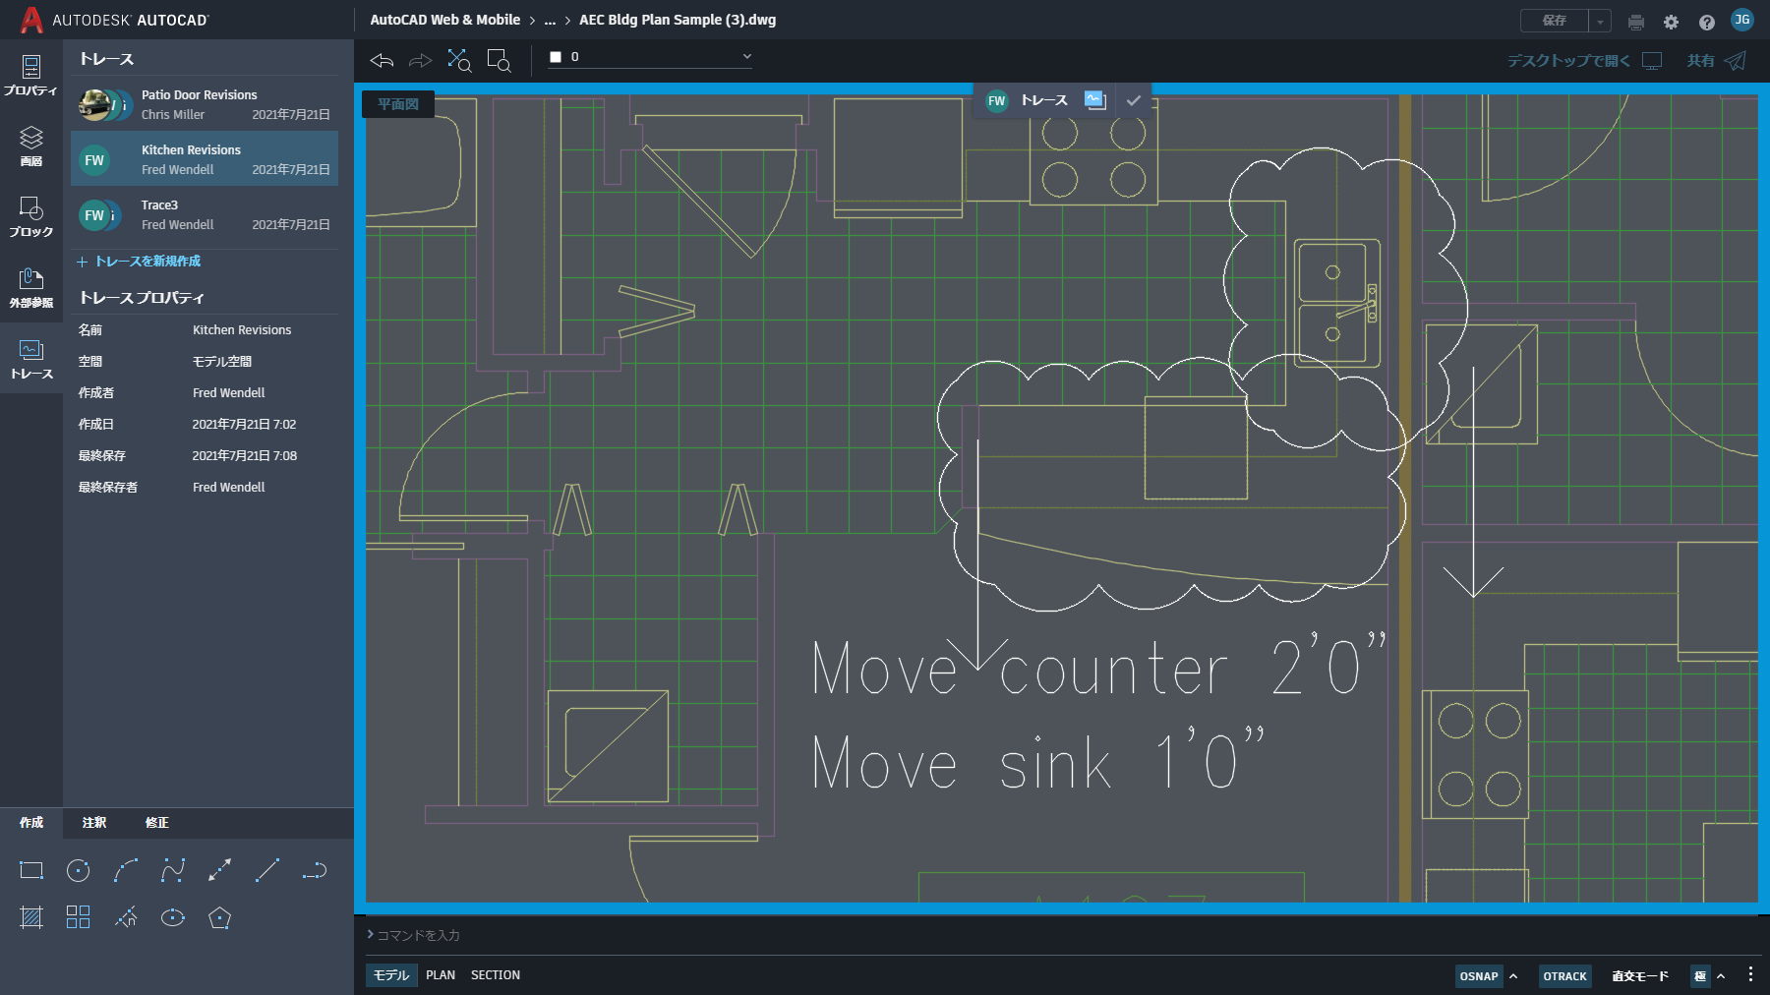Enable OTRACK object tracking
Image resolution: width=1770 pixels, height=995 pixels.
coord(1564,976)
